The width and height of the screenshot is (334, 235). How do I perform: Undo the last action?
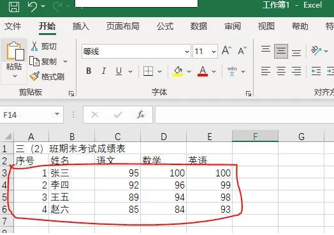(x=33, y=6)
